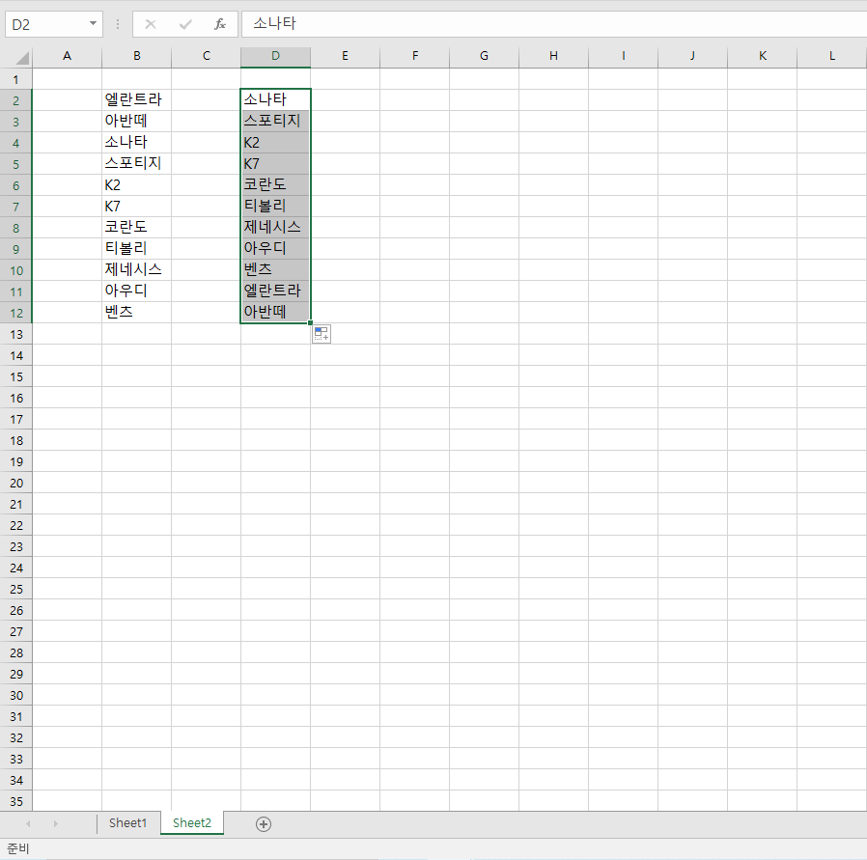This screenshot has height=860, width=867.
Task: Click cell D3 containing 스포티지
Action: click(275, 121)
